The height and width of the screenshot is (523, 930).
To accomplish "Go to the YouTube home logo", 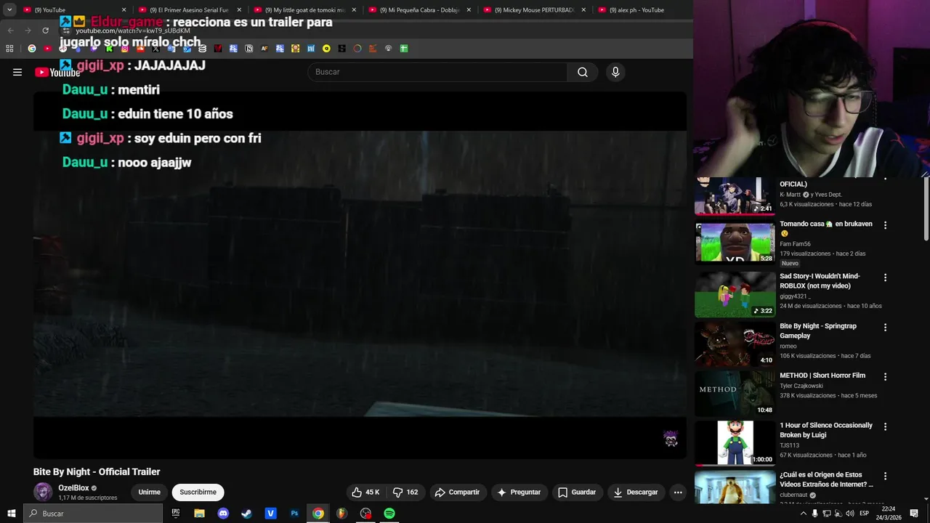I will 57,72.
